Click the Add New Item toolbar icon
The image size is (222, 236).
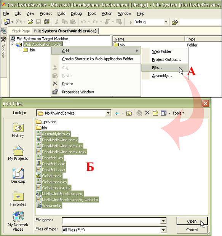(19, 22)
